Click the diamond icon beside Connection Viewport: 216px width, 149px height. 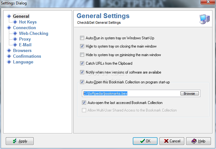(x=9, y=28)
